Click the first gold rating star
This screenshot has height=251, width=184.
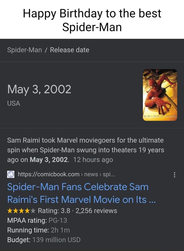point(10,210)
